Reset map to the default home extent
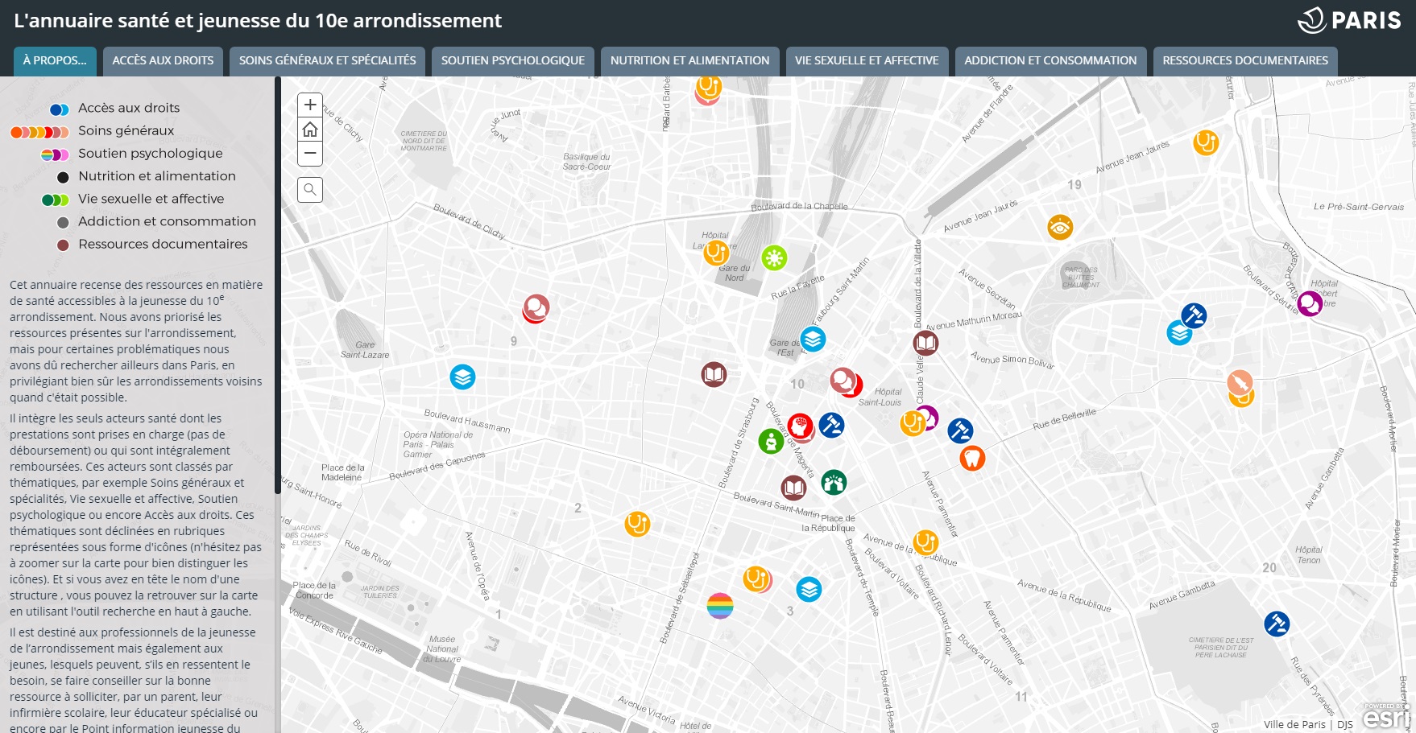Screen dimensions: 1416x733 click(x=310, y=130)
